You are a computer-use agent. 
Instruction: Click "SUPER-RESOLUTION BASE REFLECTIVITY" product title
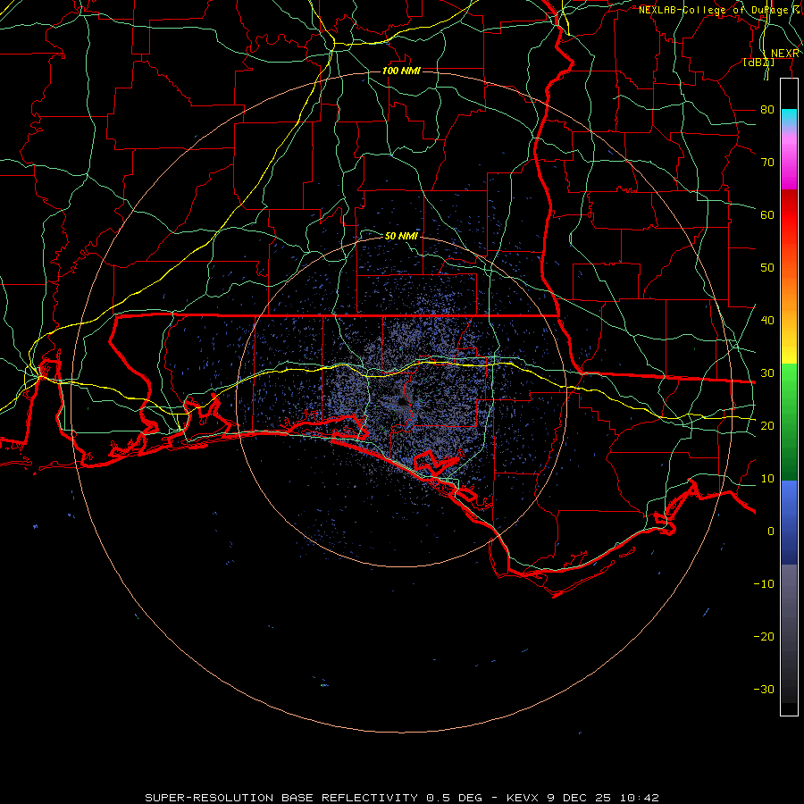tap(281, 798)
